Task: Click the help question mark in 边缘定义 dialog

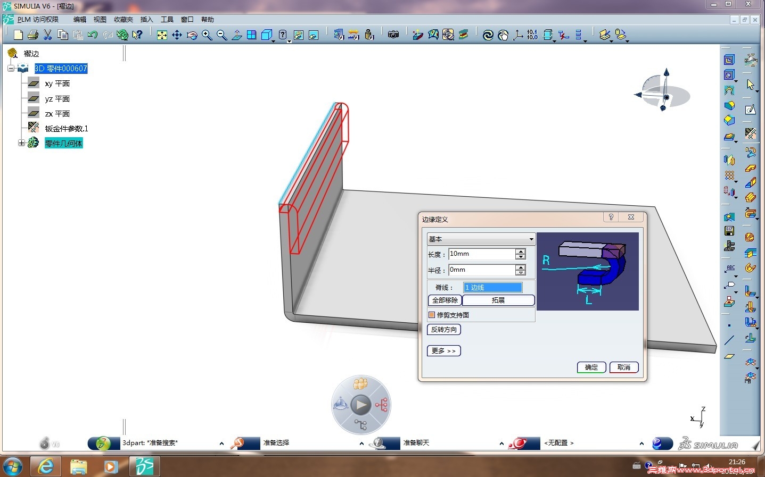Action: (x=611, y=217)
